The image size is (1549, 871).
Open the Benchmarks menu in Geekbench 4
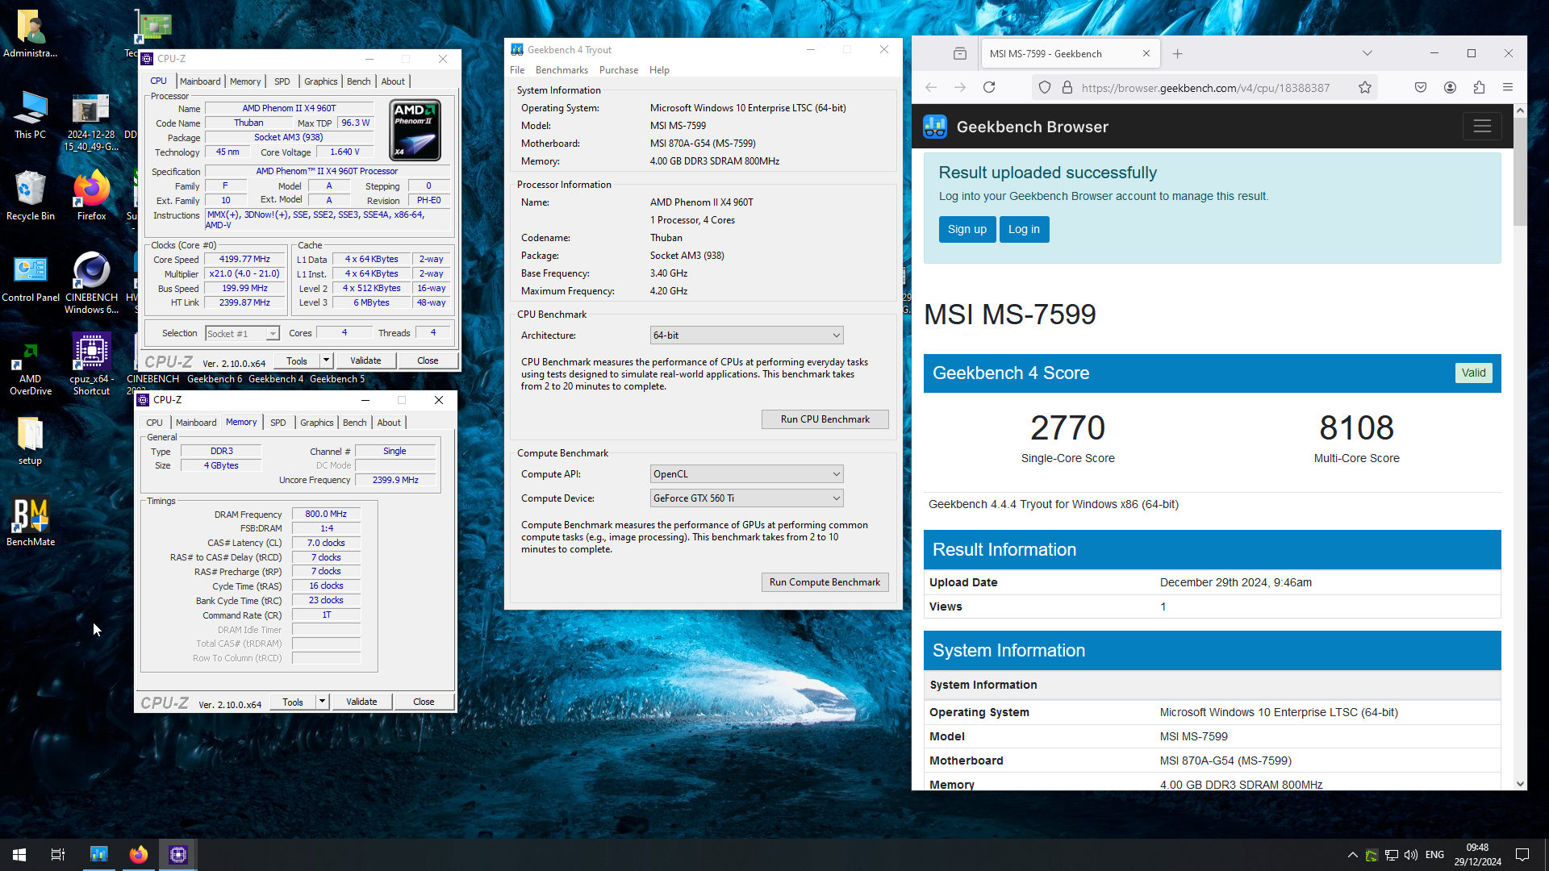(x=562, y=70)
